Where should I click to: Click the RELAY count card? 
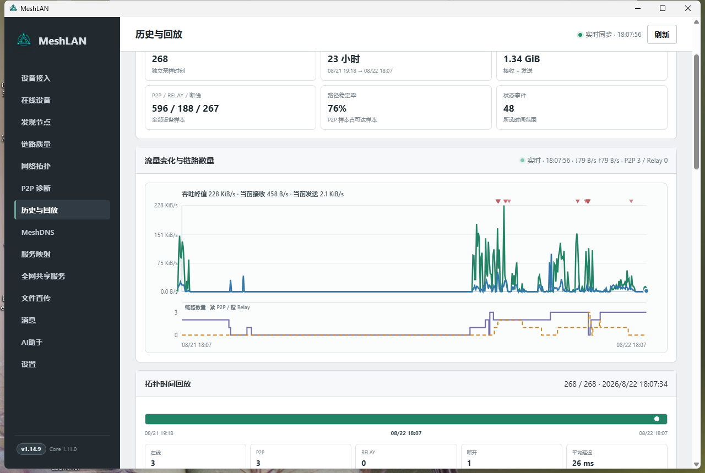pyautogui.click(x=406, y=457)
